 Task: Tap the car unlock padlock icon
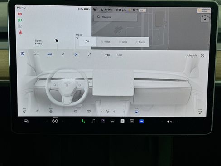(x=57, y=40)
